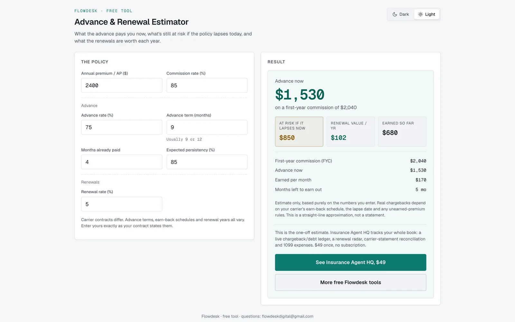
Task: Click the Earned per month label
Action: pyautogui.click(x=293, y=180)
